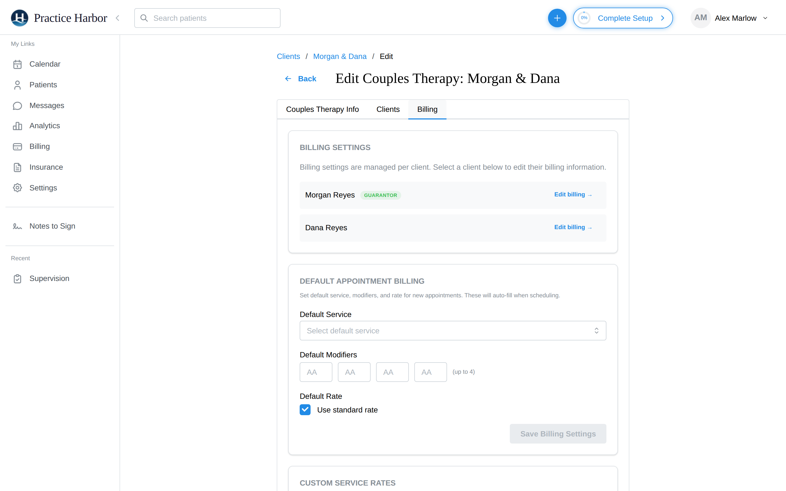Click the Dana Reyes name
Image resolution: width=786 pixels, height=491 pixels.
tap(326, 228)
